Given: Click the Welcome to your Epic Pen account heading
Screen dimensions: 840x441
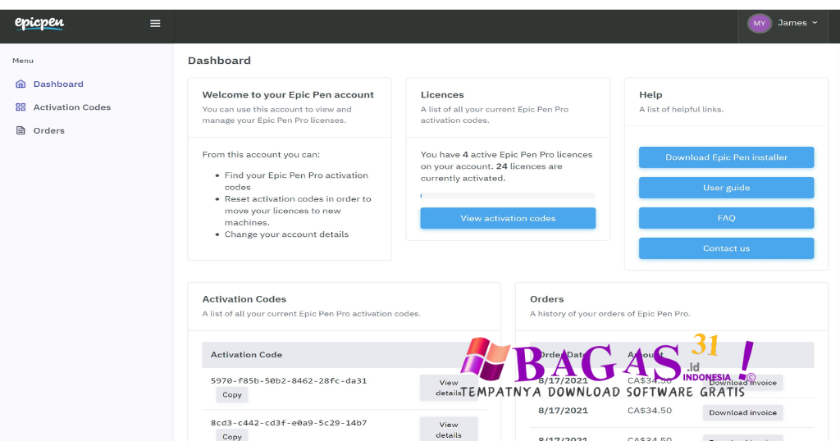Looking at the screenshot, I should (288, 95).
